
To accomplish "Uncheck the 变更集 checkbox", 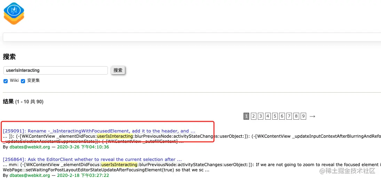I will [23, 81].
